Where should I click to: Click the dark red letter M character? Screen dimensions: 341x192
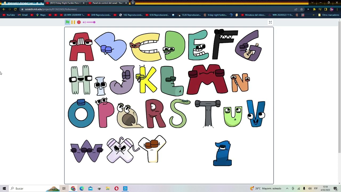[x=207, y=79]
